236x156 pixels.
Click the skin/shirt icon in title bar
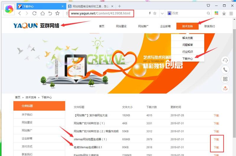pyautogui.click(x=208, y=6)
